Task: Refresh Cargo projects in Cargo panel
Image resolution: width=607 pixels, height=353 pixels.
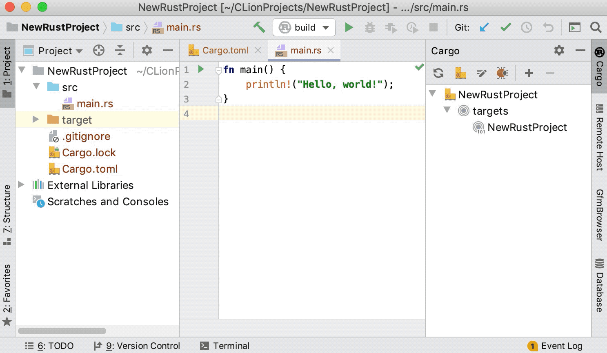Action: pos(438,73)
